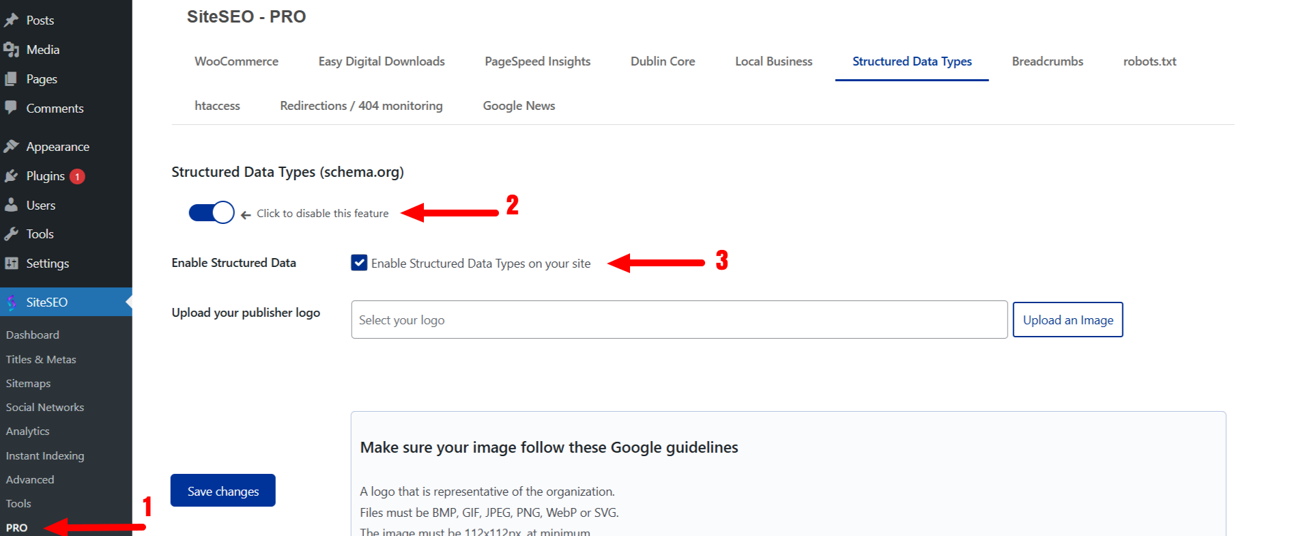
Task: Click the representative logo guideline line
Action: (487, 491)
